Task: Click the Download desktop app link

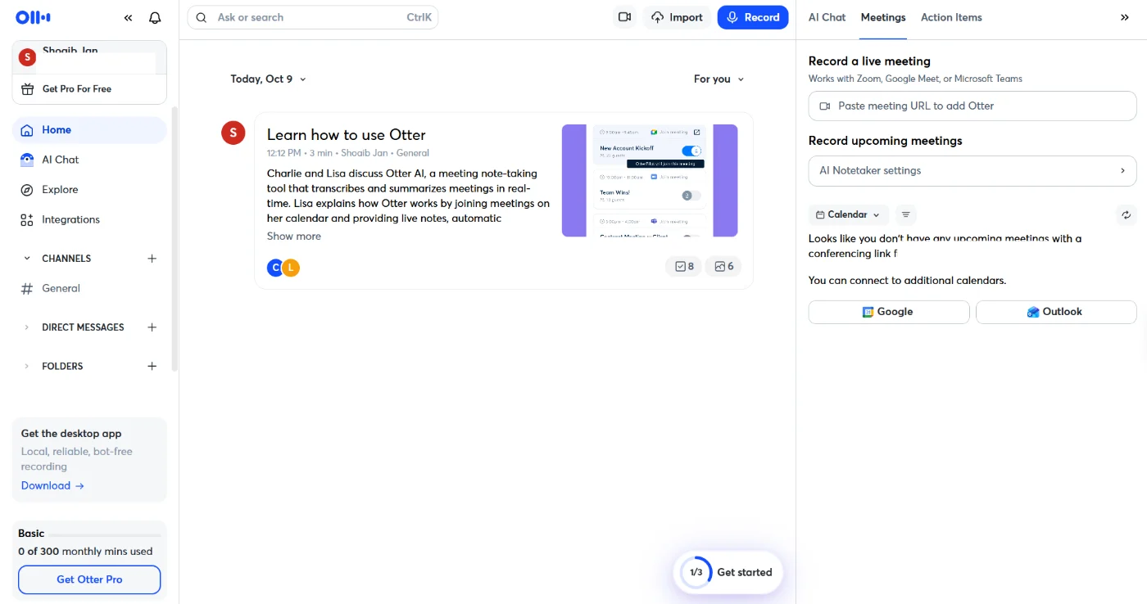Action: coord(52,486)
